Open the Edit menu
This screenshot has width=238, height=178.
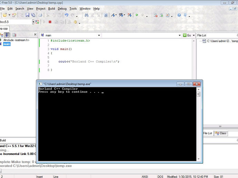click(x=10, y=9)
